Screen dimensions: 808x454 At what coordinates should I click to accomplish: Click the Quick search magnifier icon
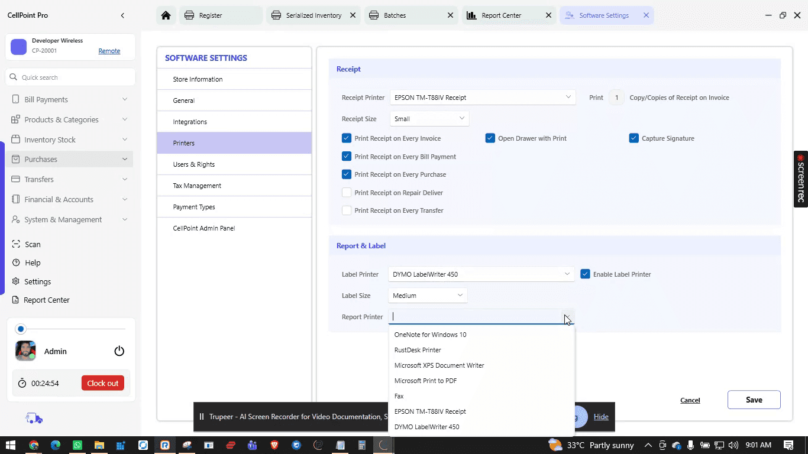(14, 77)
